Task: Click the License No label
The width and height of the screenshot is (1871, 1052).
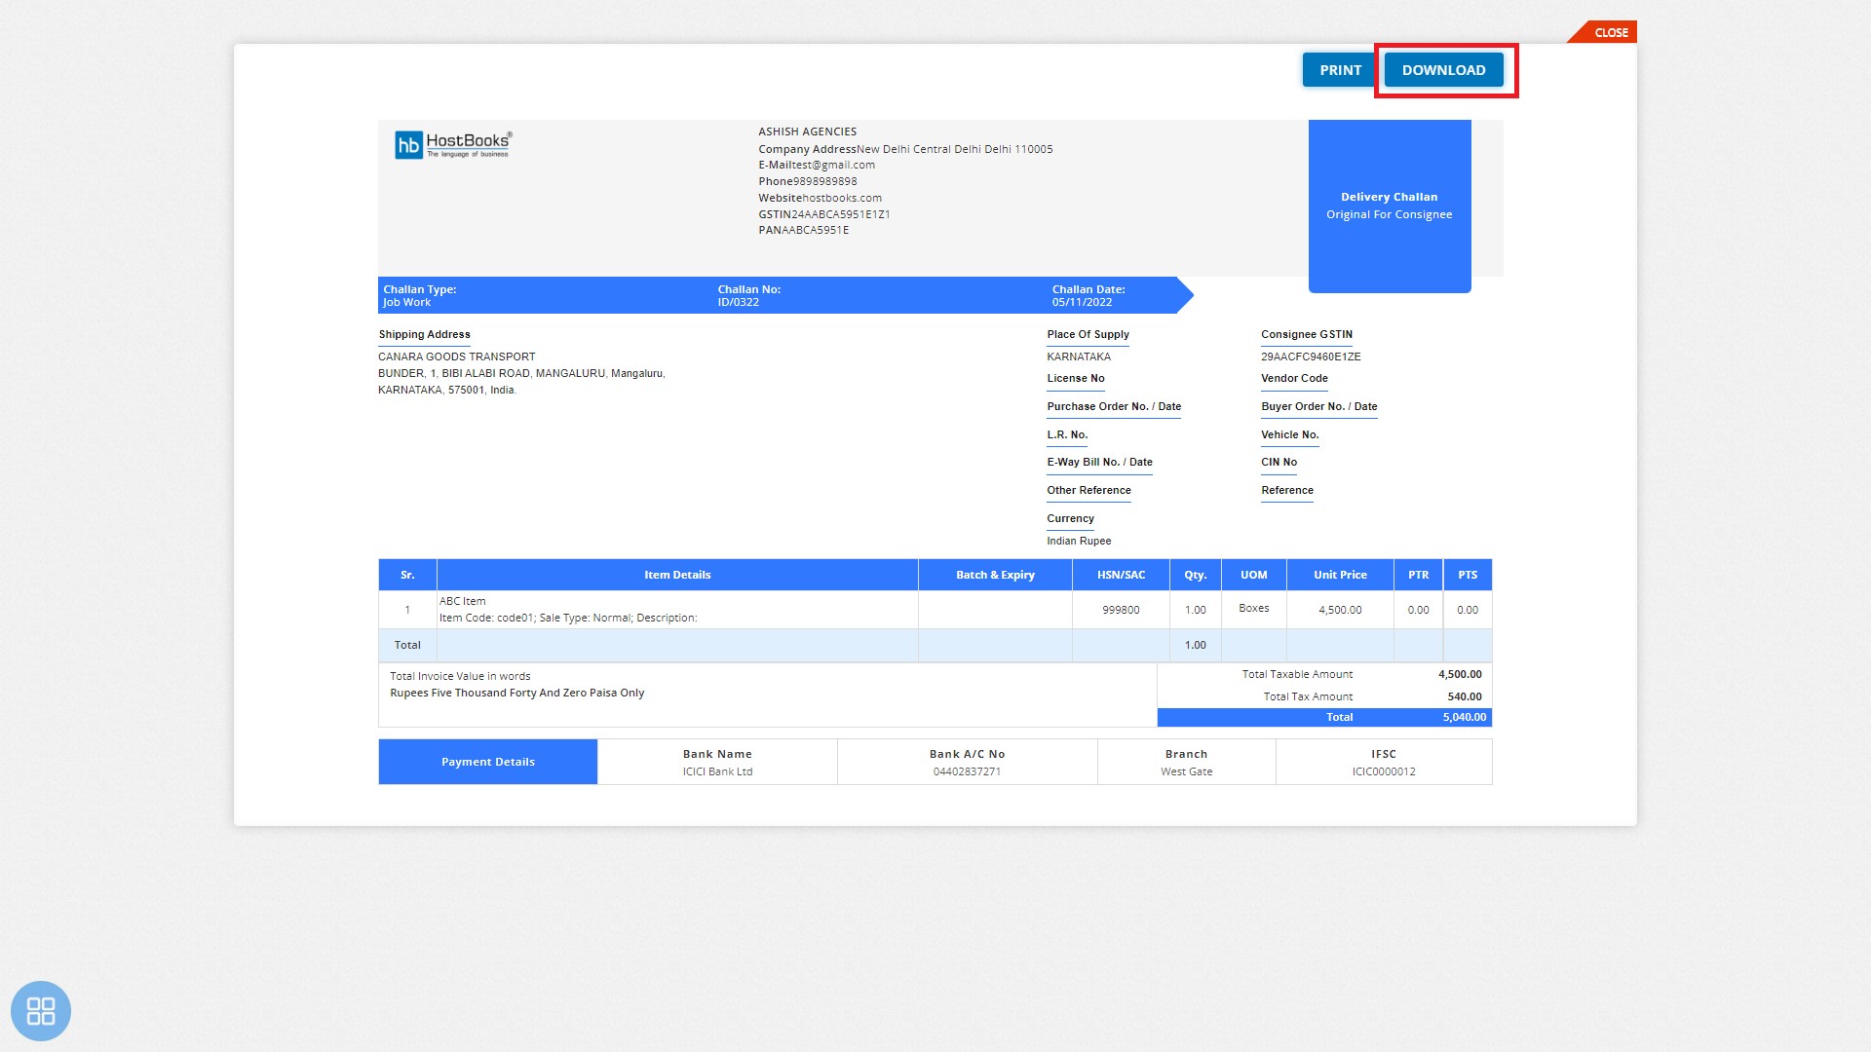Action: [x=1076, y=378]
